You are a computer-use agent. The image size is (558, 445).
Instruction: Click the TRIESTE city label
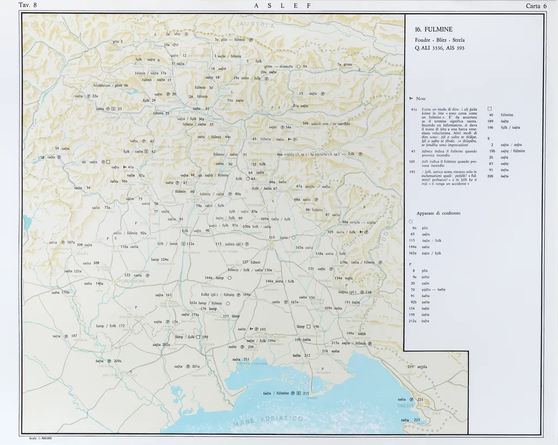(405, 406)
